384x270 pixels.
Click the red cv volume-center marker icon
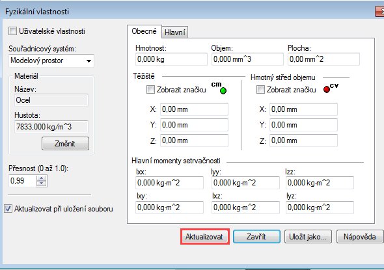point(327,90)
